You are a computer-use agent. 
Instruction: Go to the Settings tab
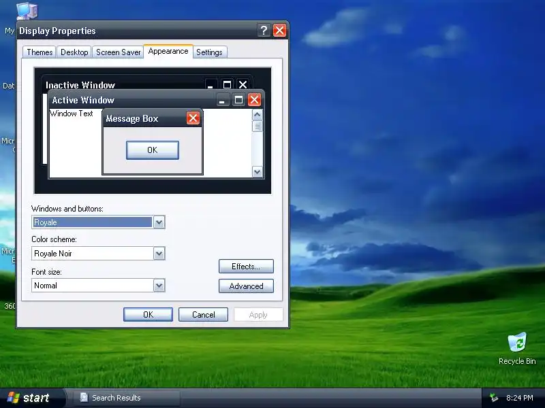point(209,52)
